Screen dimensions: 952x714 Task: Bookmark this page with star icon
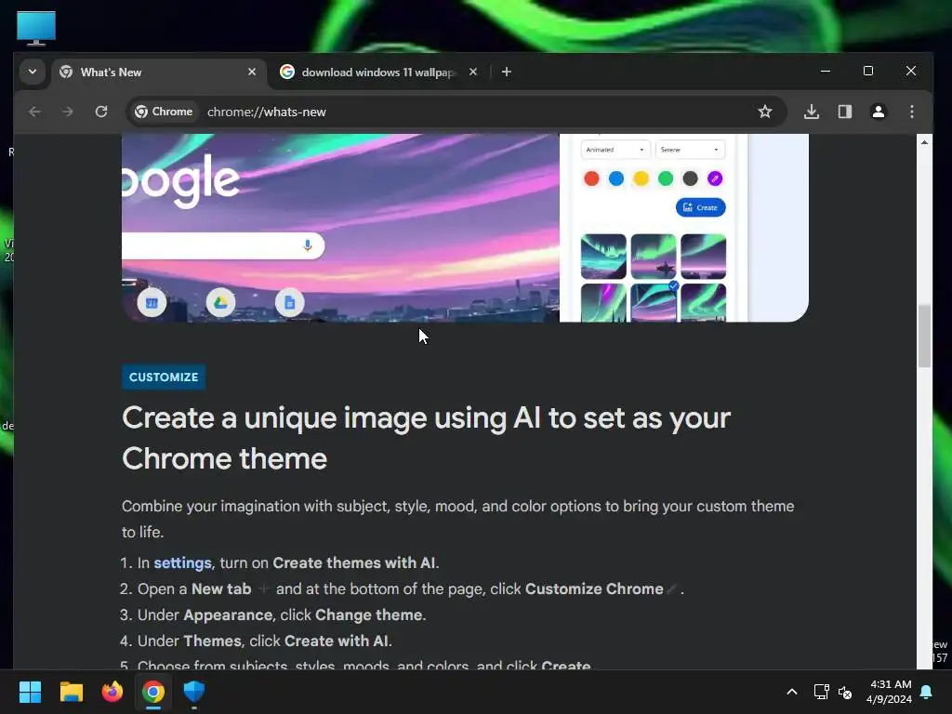pos(765,112)
